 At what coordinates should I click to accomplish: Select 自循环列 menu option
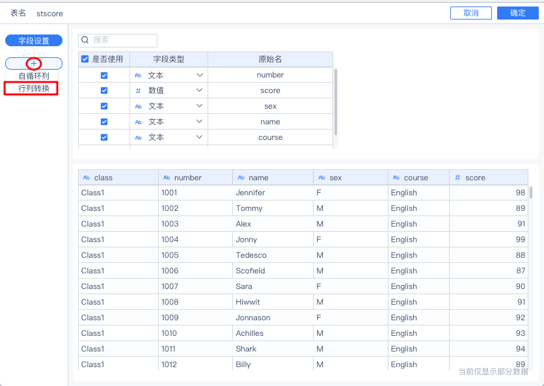pyautogui.click(x=34, y=76)
